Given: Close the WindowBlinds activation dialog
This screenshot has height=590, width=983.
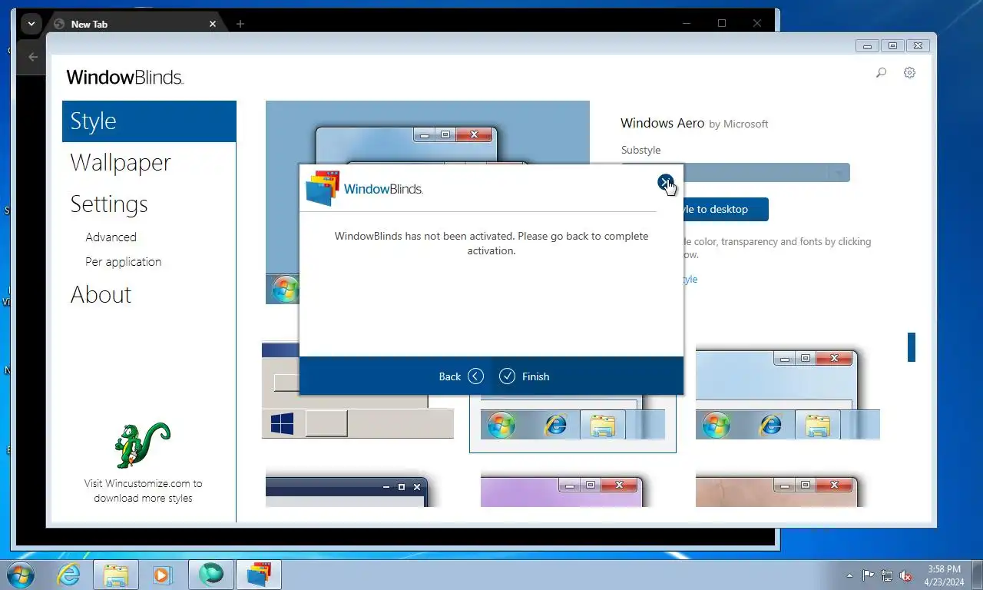Looking at the screenshot, I should click(665, 182).
